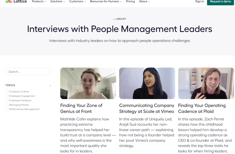This screenshot has width=235, height=154.
Task: Expand the Solutions dropdown menu
Action: tap(58, 2)
